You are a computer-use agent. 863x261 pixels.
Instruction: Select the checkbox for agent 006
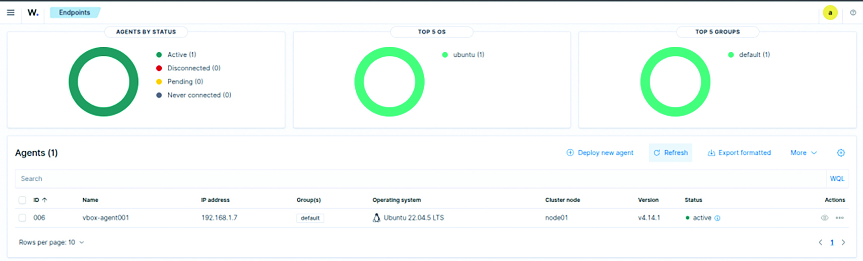pyautogui.click(x=22, y=218)
